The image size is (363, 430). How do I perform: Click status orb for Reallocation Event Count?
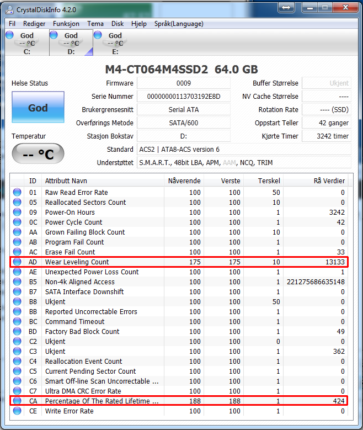pos(17,361)
